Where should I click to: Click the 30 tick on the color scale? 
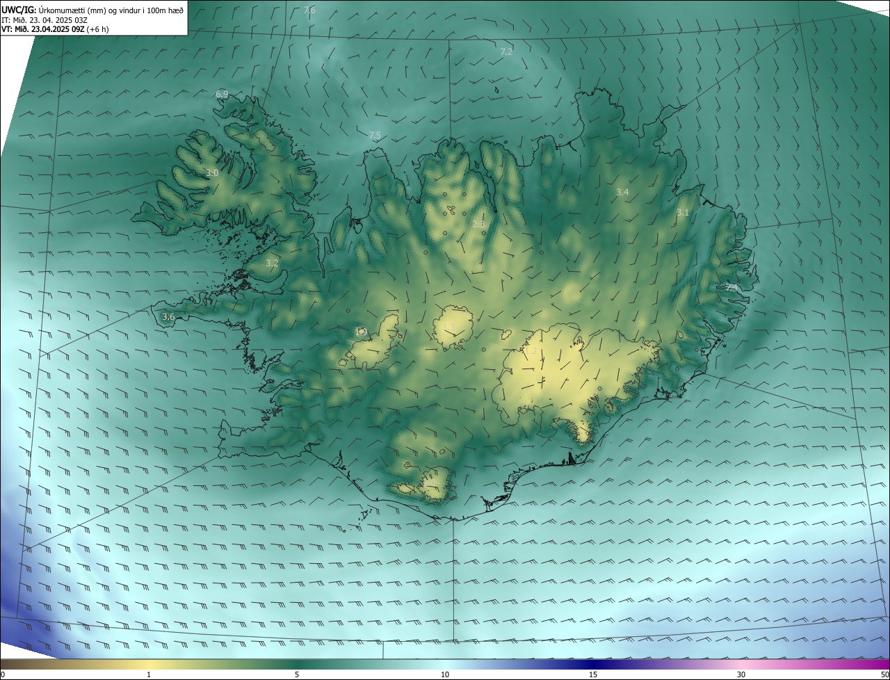pos(741,675)
